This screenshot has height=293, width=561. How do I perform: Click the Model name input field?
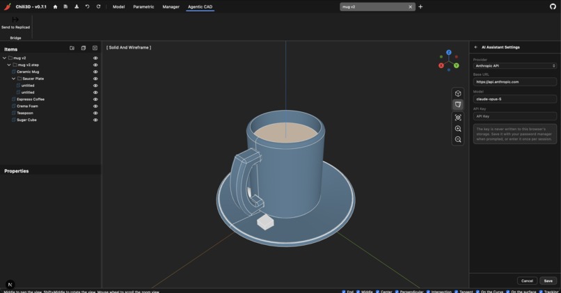coord(515,99)
